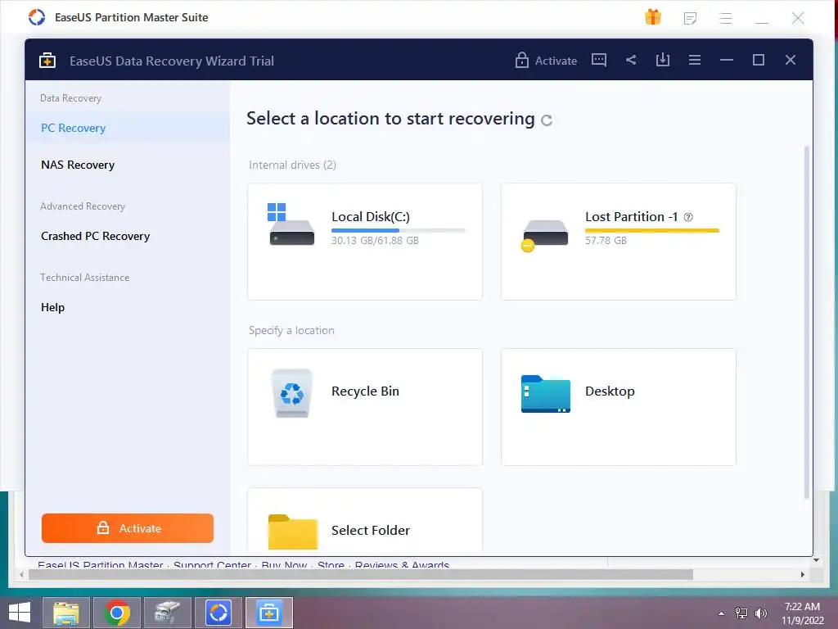Open the Data Recovery Wizard menu icon
The width and height of the screenshot is (838, 629).
tap(694, 60)
